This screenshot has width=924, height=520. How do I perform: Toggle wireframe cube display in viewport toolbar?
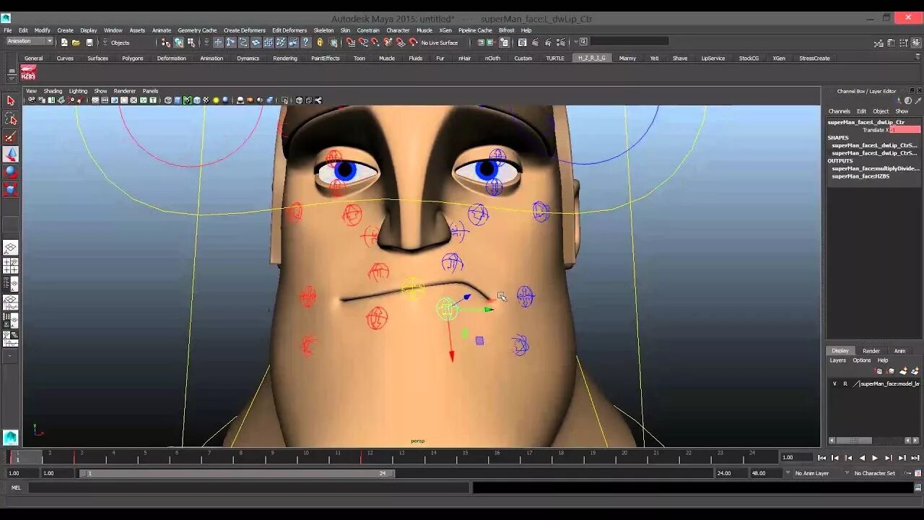click(x=168, y=100)
